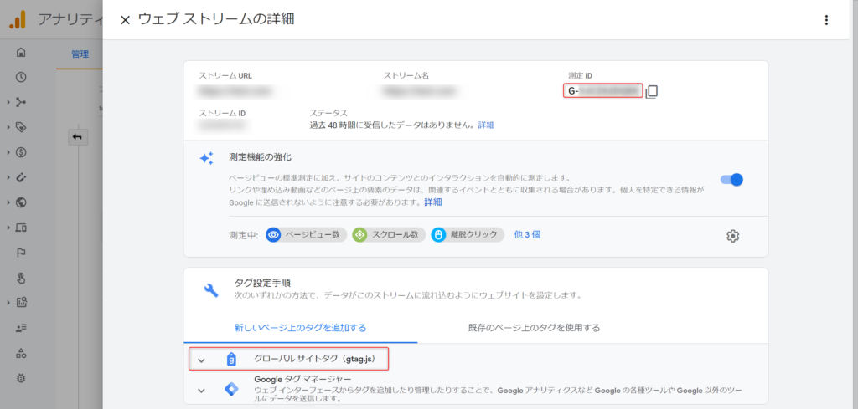Open Analysis explore chart icon in sidebar
This screenshot has width=858, height=409.
21,302
